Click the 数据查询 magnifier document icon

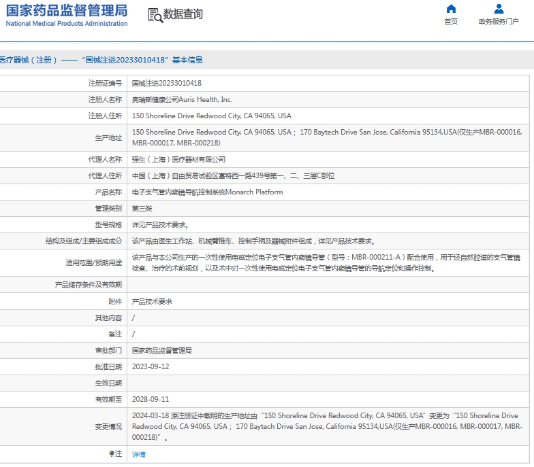tap(155, 15)
